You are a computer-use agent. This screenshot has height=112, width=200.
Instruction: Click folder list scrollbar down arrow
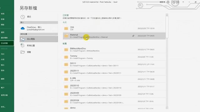pyautogui.click(x=167, y=108)
